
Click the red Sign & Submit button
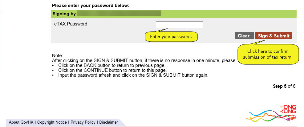(x=274, y=36)
